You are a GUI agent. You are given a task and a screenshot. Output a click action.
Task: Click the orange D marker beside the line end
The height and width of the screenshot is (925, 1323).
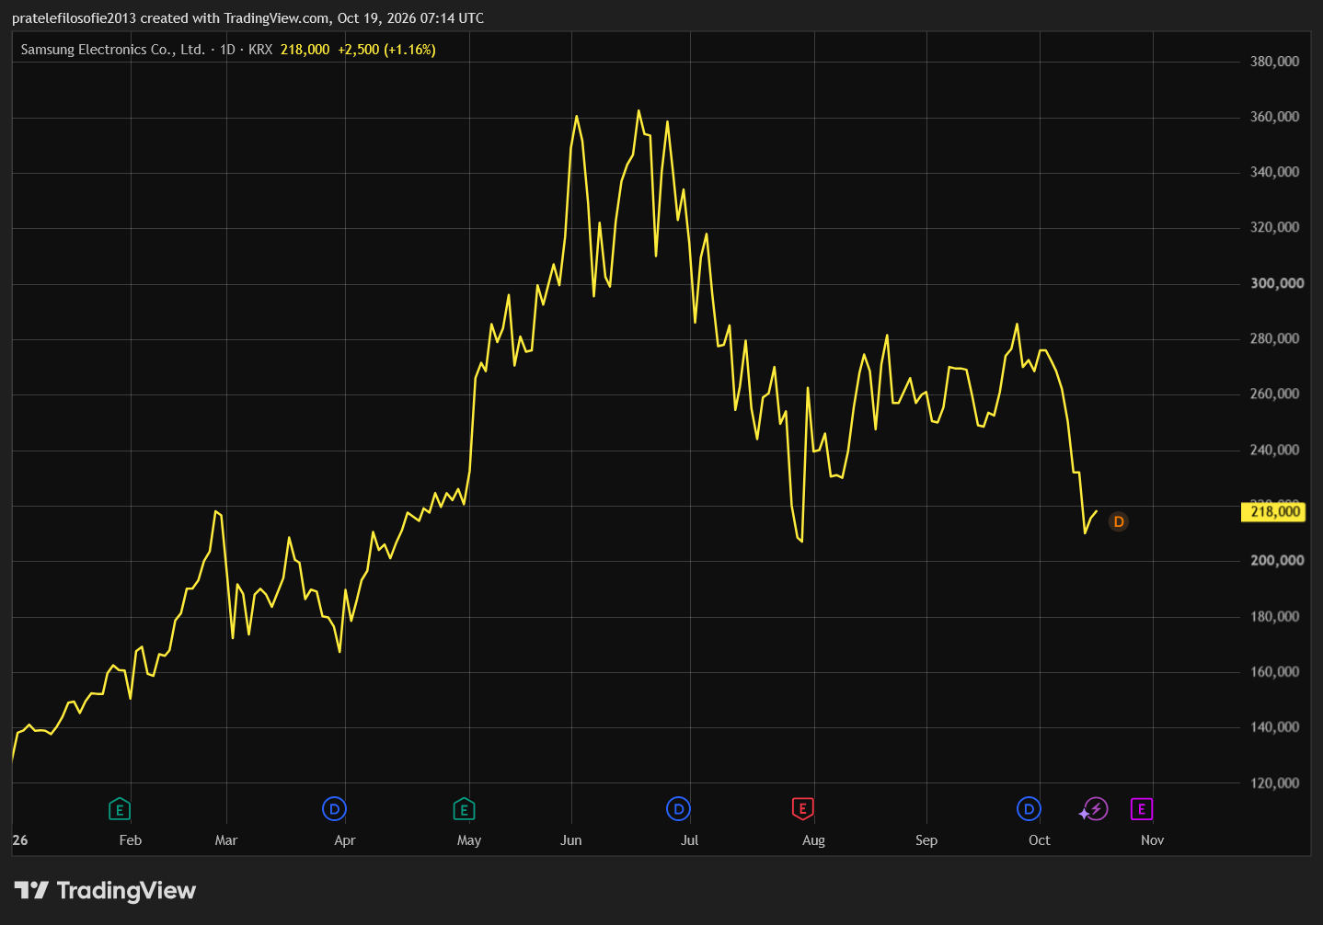(x=1119, y=521)
